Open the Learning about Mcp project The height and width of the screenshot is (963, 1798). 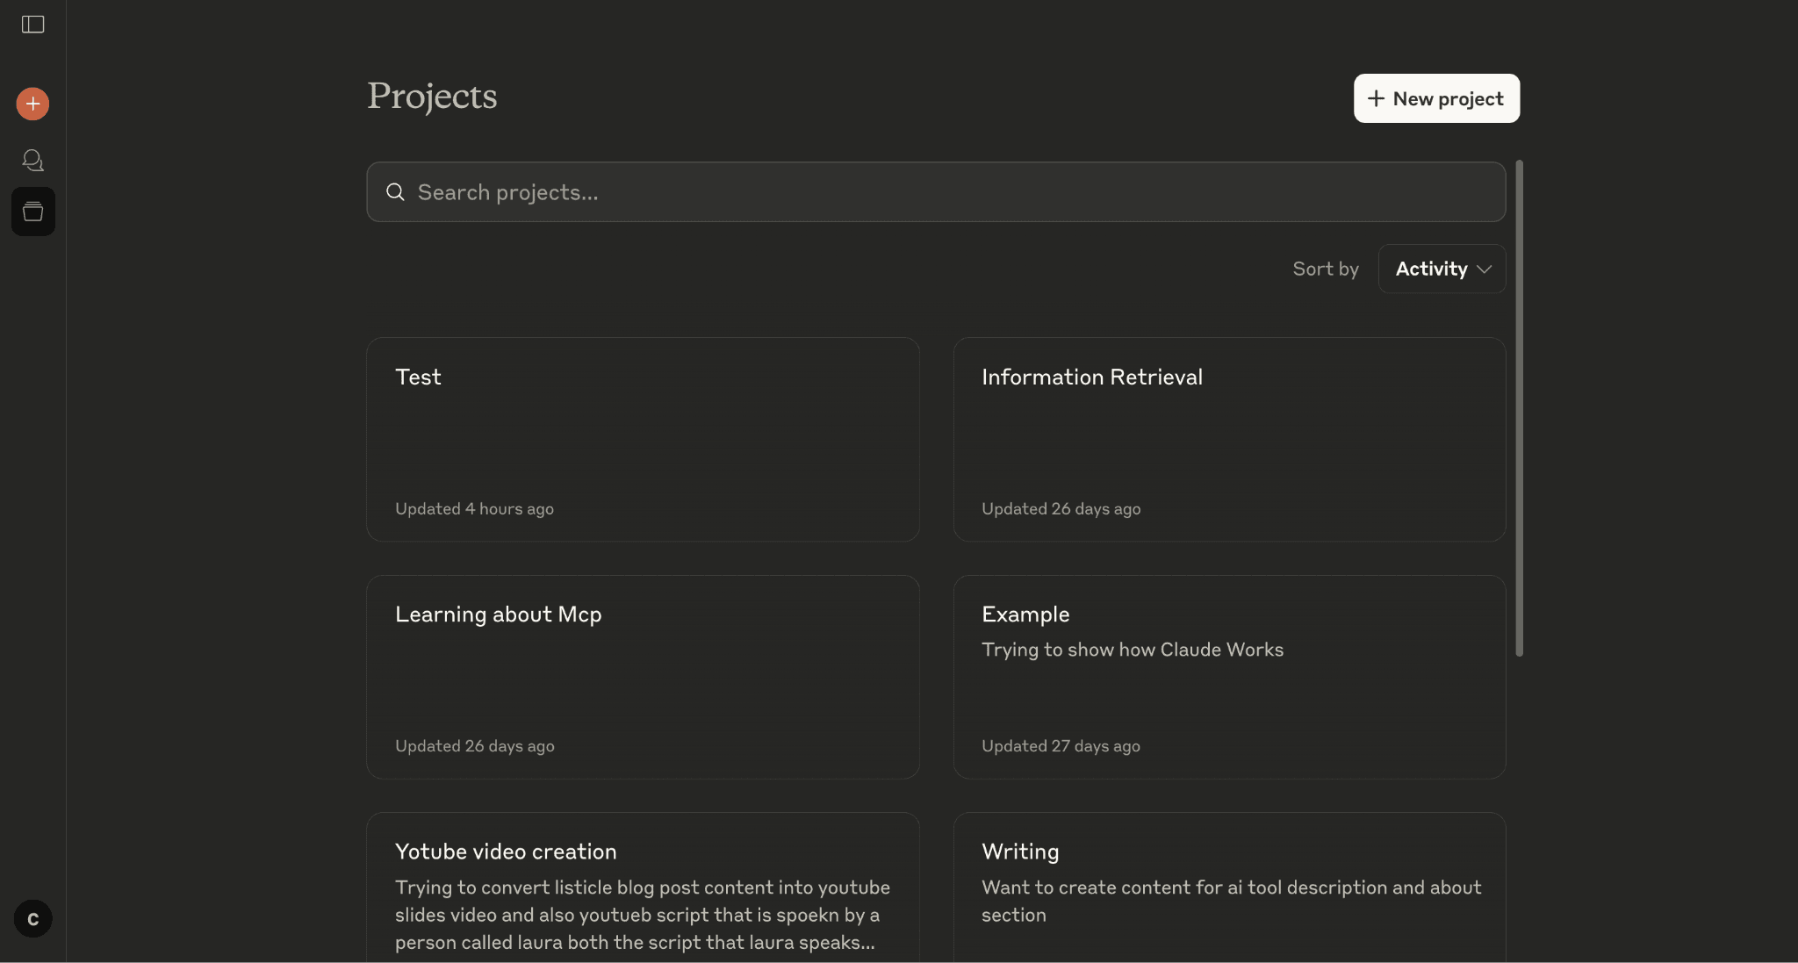pyautogui.click(x=643, y=676)
